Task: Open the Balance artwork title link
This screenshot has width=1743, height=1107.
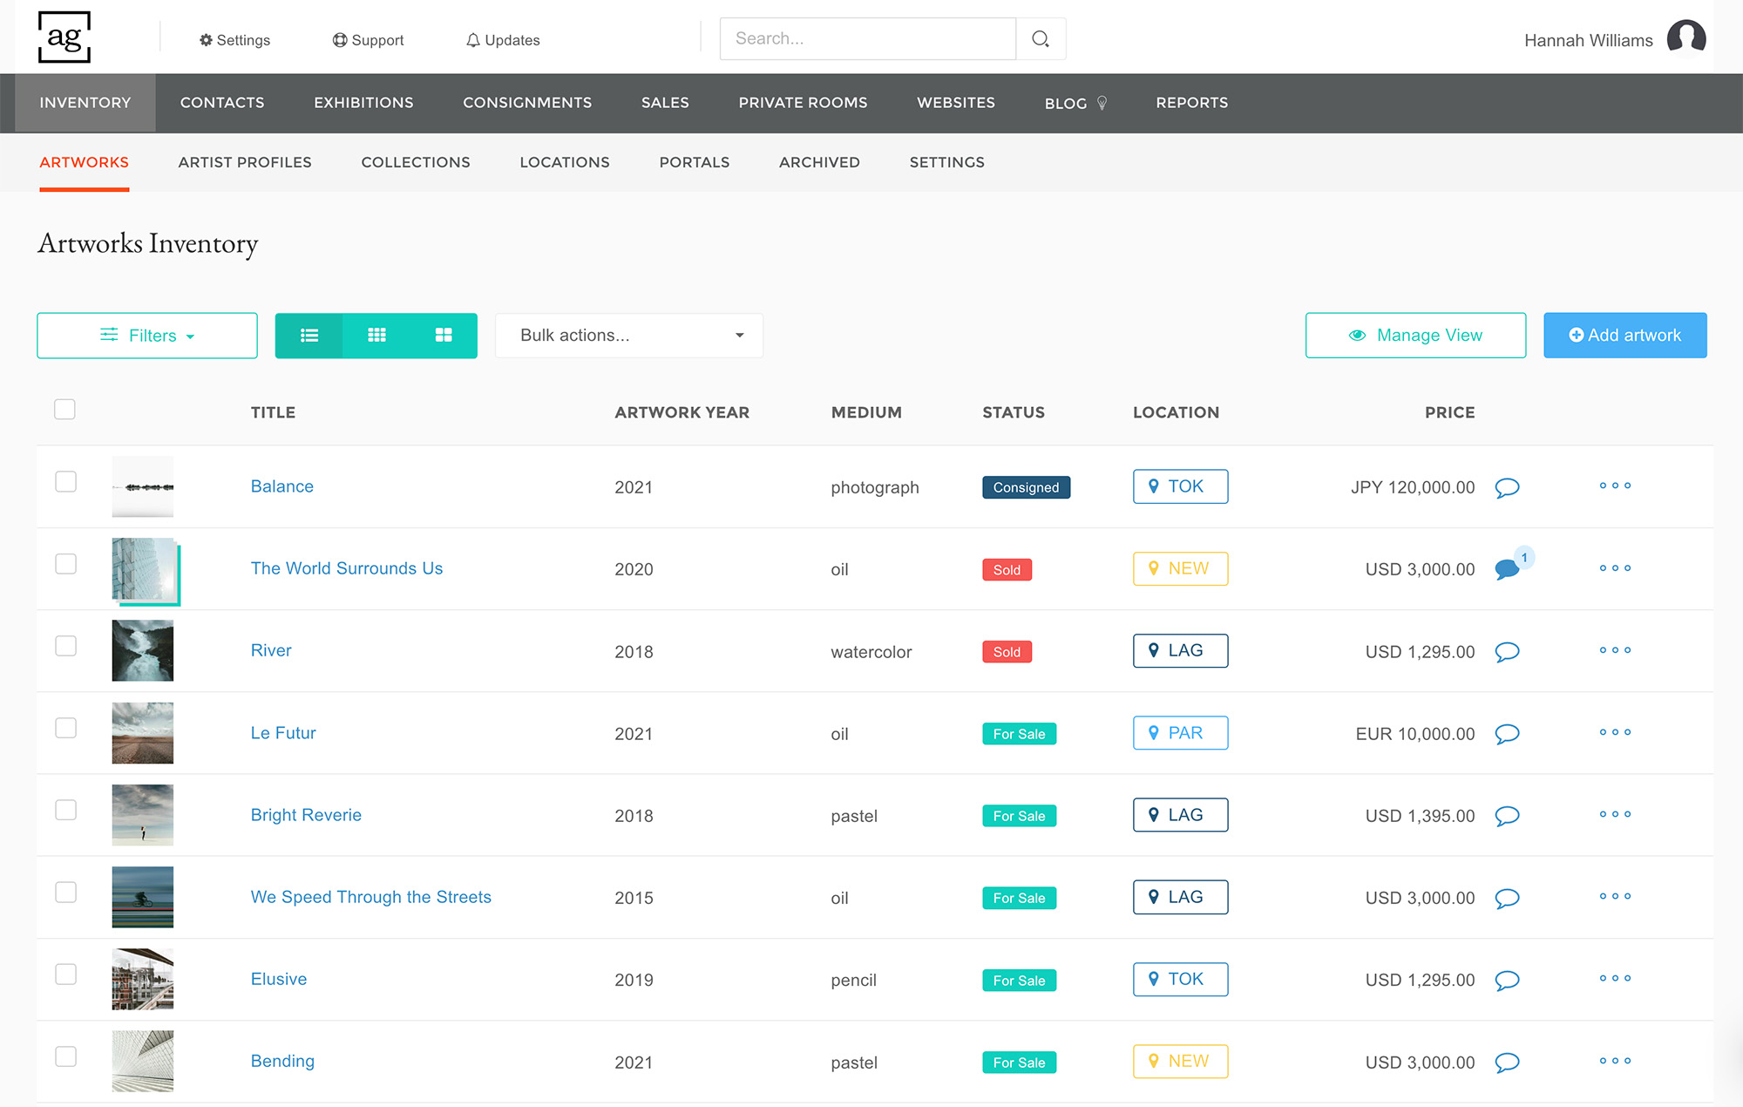Action: coord(282,486)
